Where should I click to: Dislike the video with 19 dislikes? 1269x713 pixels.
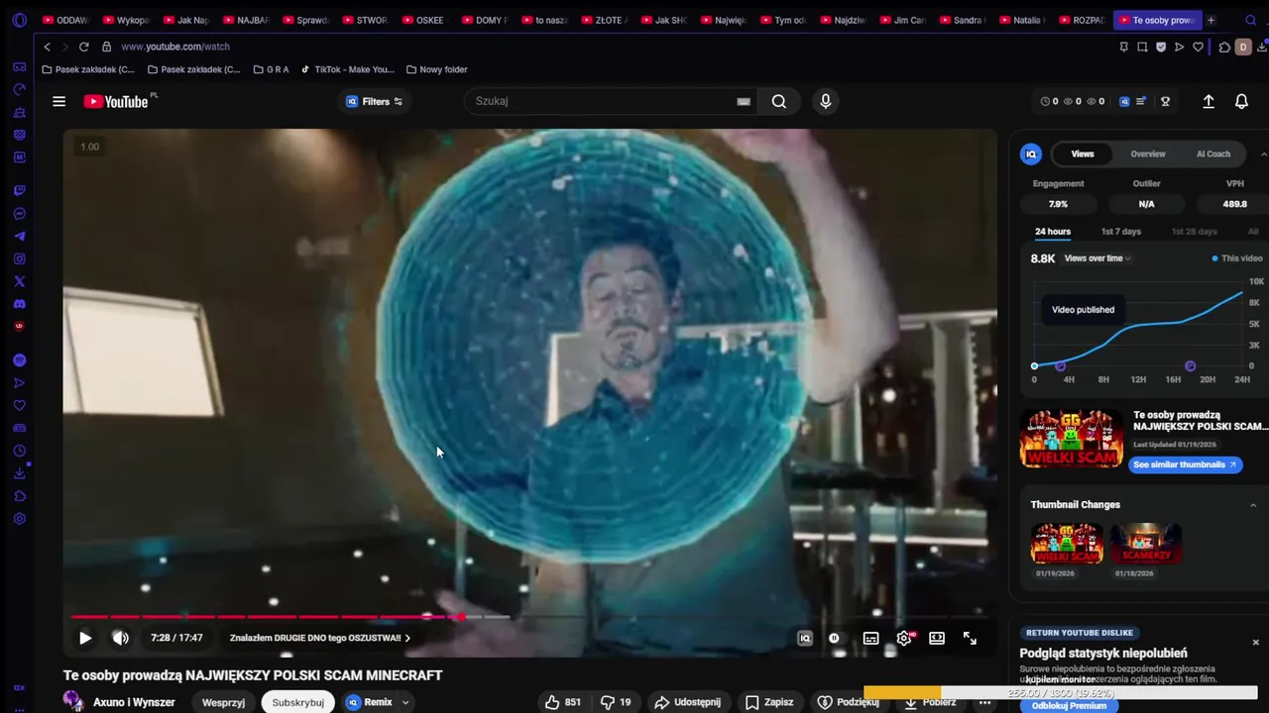[x=617, y=702]
